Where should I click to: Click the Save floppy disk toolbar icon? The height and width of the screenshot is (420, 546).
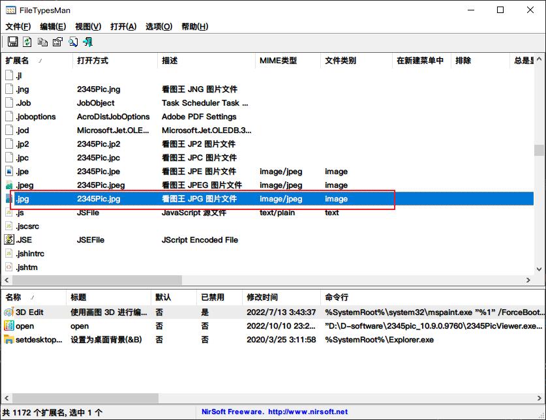pos(12,42)
